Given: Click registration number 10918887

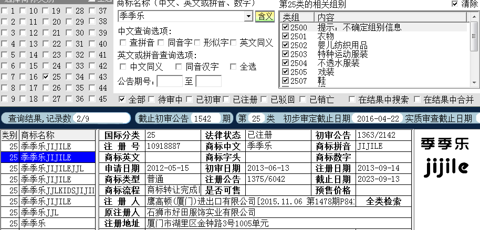Looking at the screenshot, I should pyautogui.click(x=173, y=146).
